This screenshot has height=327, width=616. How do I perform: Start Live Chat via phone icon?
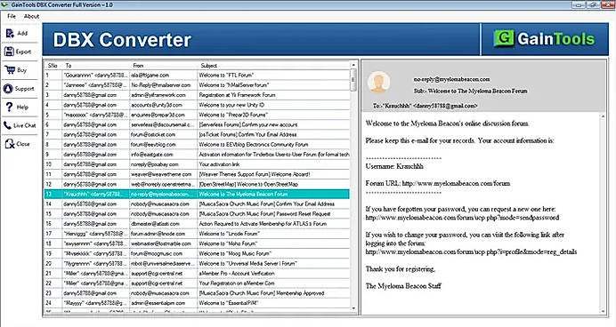click(7, 125)
